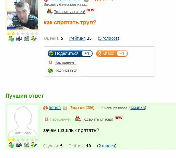Open the top Подарить стикер! link
Image resolution: width=176 pixels, height=158 pixels.
69,12
